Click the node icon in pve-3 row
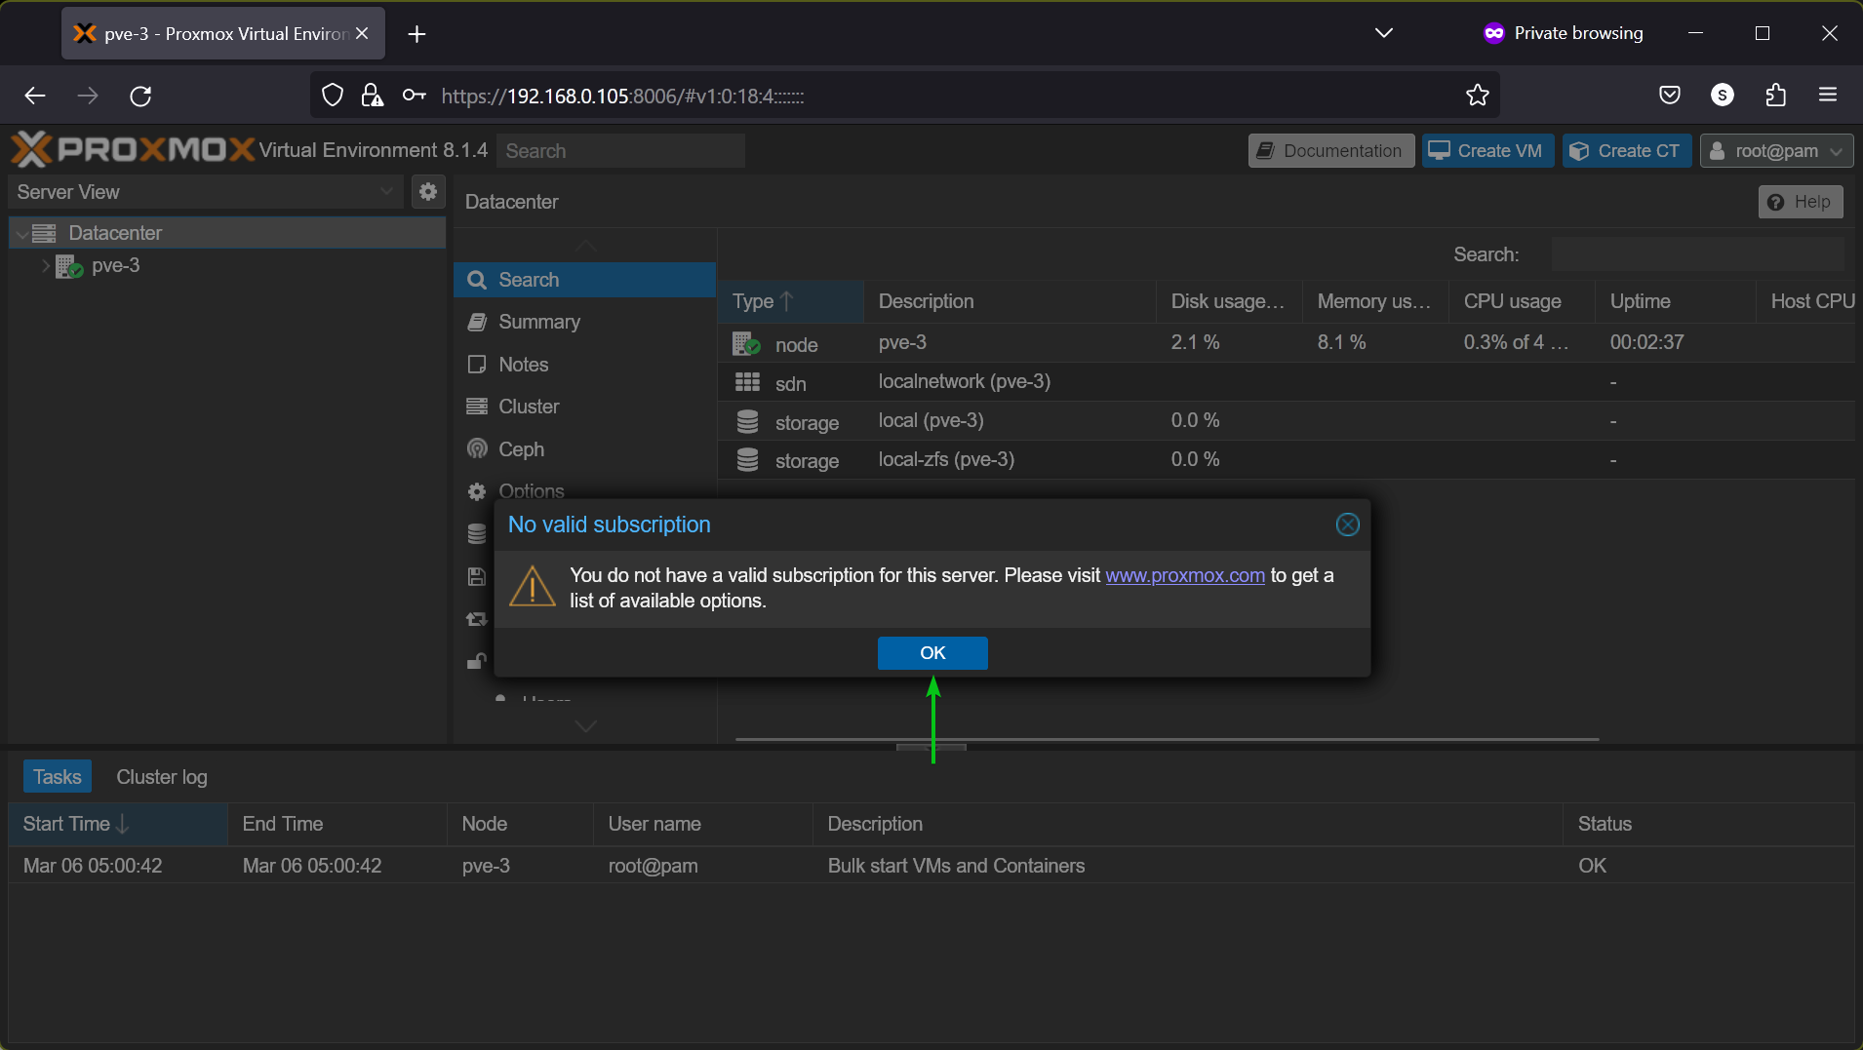This screenshot has width=1863, height=1050. 746,344
